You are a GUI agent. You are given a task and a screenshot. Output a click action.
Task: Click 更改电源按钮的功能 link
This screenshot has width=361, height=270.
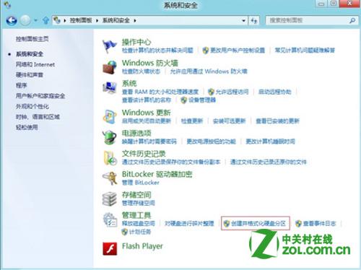point(212,141)
